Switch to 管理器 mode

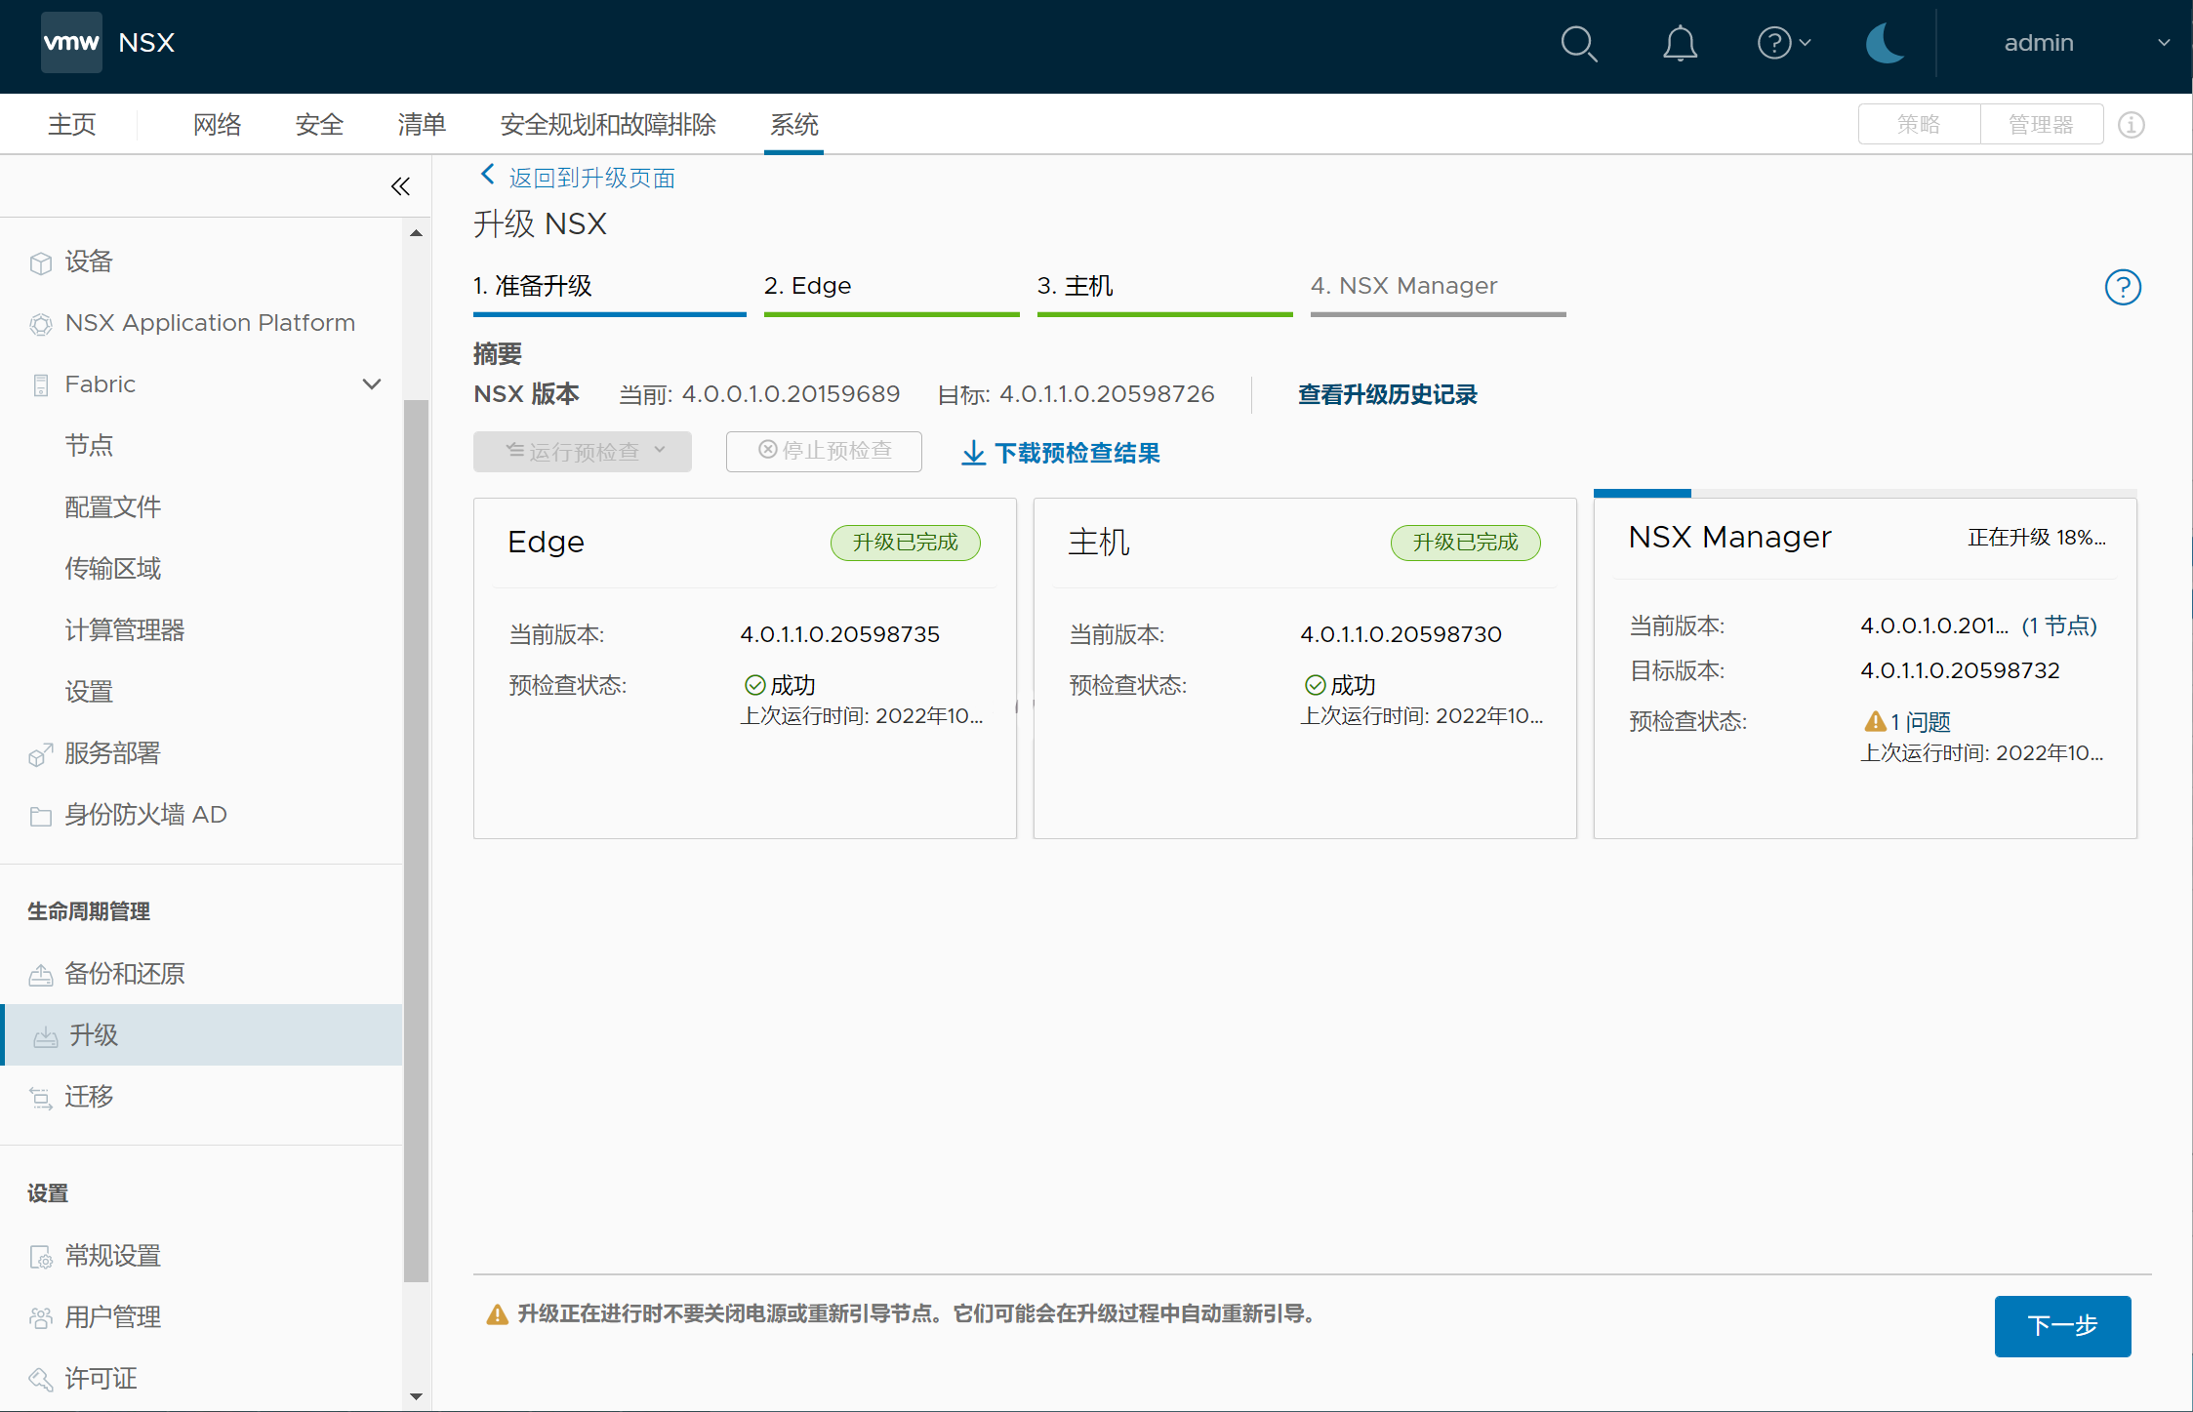click(x=2041, y=125)
